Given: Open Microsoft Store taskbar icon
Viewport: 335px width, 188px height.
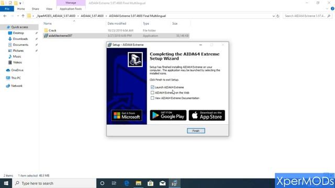Looking at the screenshot, I should coord(150,183).
